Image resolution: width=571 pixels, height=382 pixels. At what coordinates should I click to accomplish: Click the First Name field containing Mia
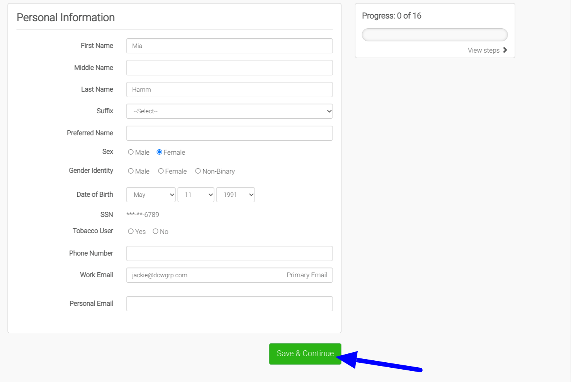229,46
